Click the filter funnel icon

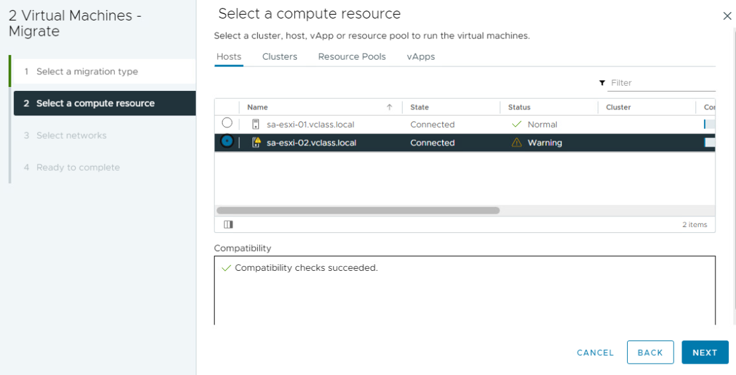pos(602,83)
